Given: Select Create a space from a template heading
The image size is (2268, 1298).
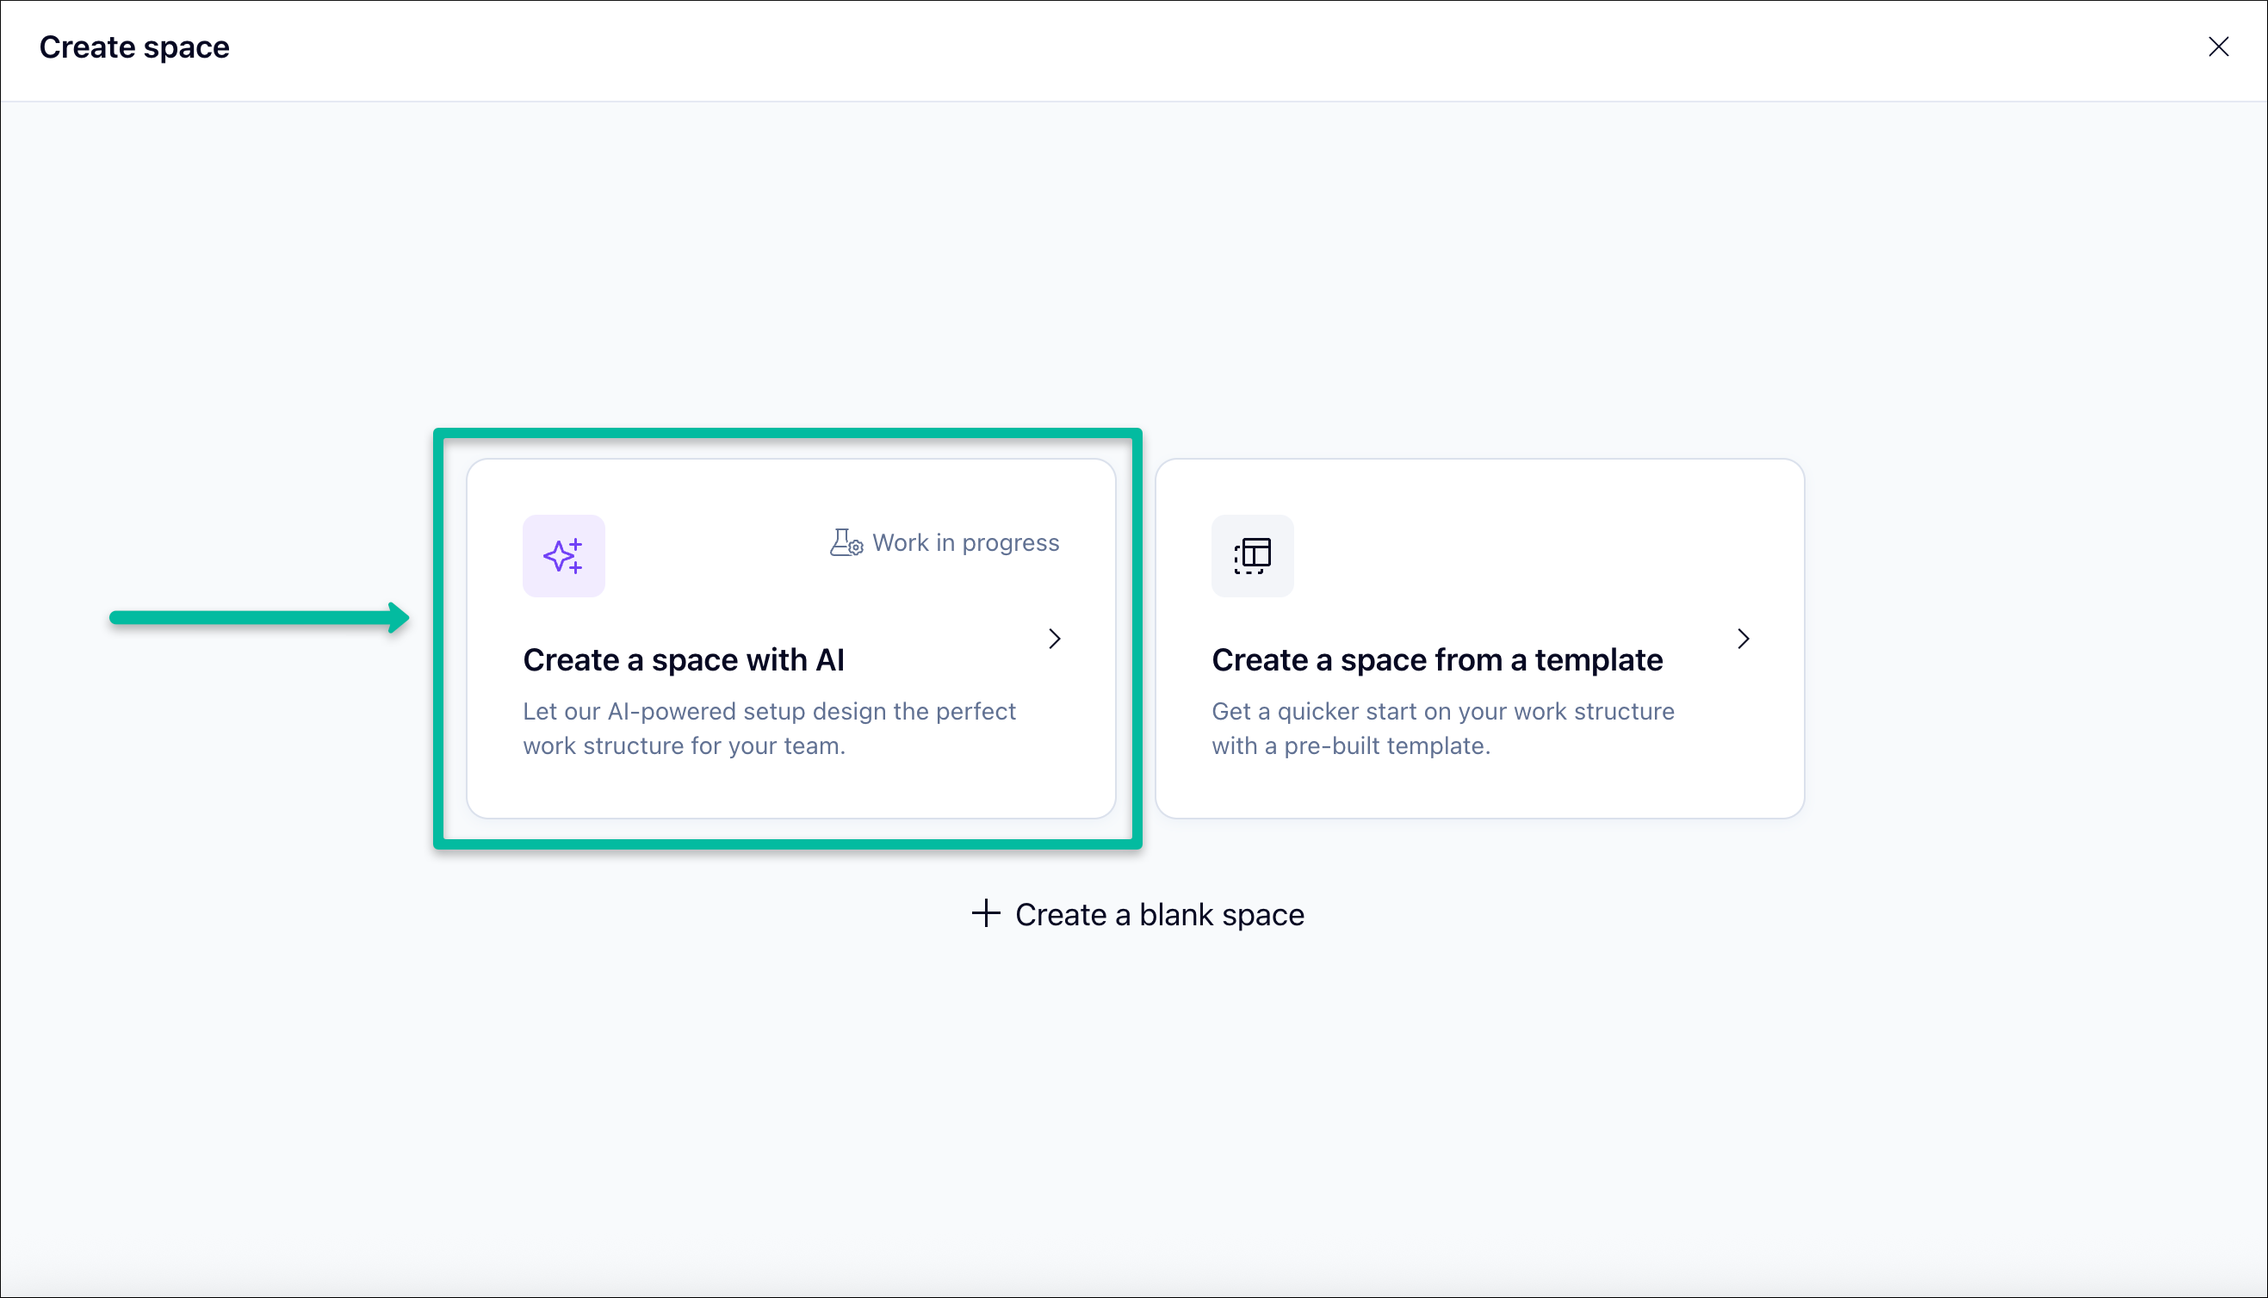Looking at the screenshot, I should [1436, 659].
